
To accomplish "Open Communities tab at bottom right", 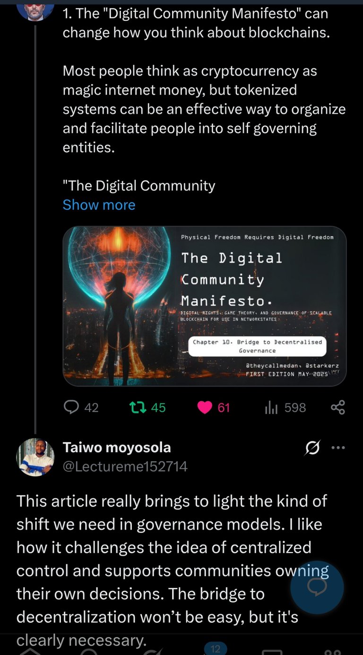I will (x=333, y=652).
